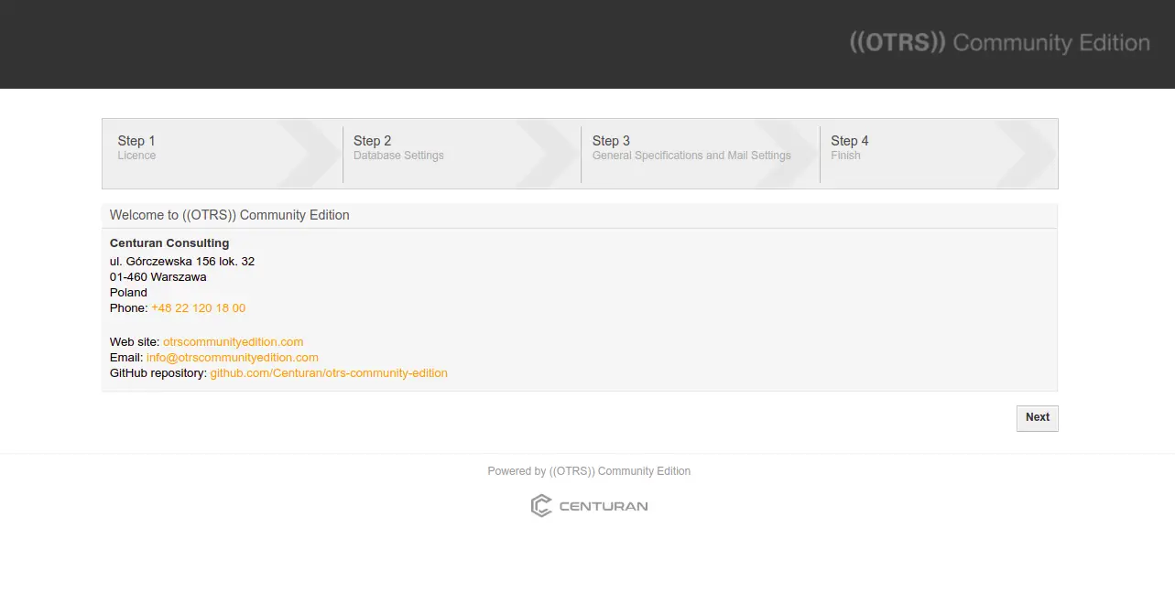This screenshot has width=1175, height=592.
Task: Select Step 3 General Specifications and Mail Settings
Action: point(701,154)
